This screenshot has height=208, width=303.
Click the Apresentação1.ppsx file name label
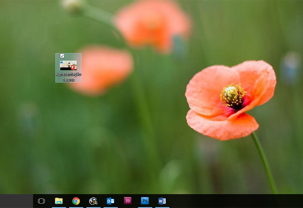68,77
